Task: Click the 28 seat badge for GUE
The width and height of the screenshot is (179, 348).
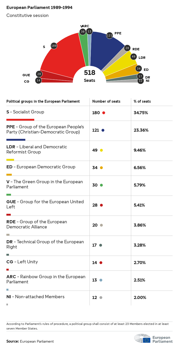Action: (x=39, y=74)
